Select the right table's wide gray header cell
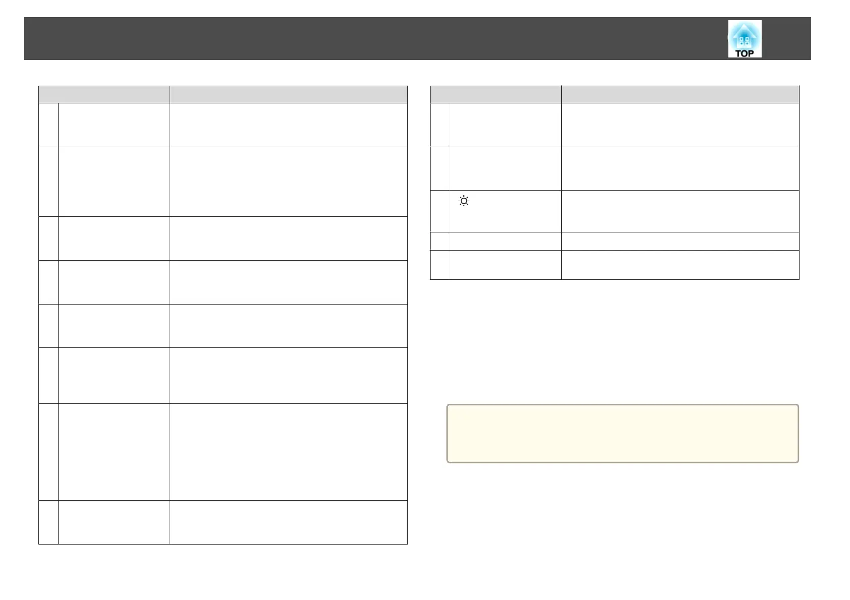Viewport: 850px width, 600px height. click(x=680, y=94)
